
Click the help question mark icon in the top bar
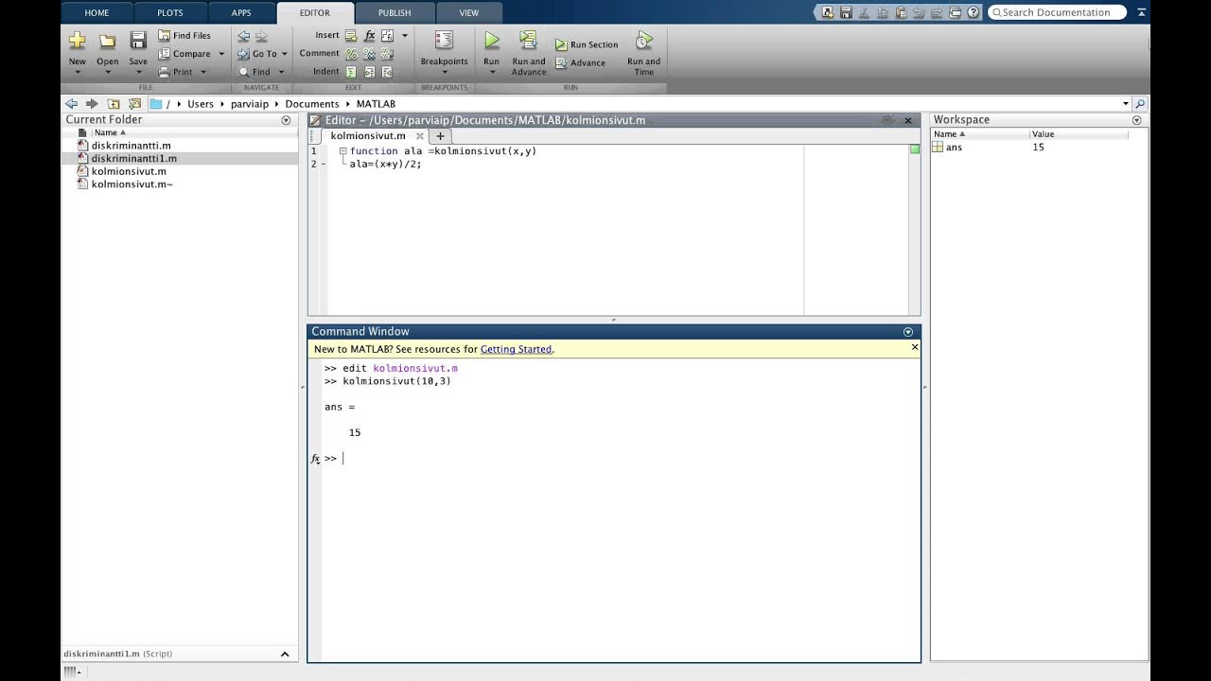(x=974, y=12)
